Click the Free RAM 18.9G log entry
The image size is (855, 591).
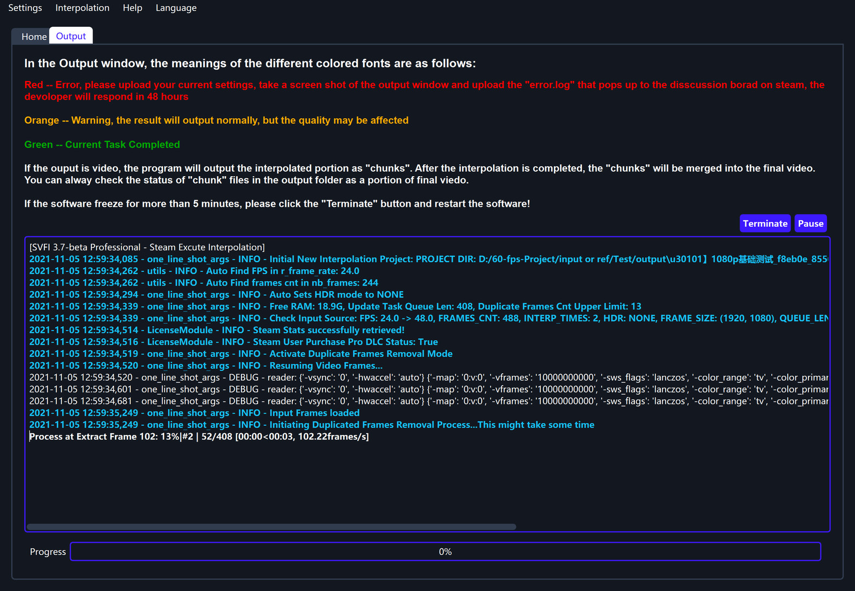click(x=335, y=306)
